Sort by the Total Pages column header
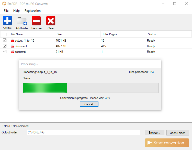The width and height of the screenshot is (192, 150). pyautogui.click(x=123, y=34)
